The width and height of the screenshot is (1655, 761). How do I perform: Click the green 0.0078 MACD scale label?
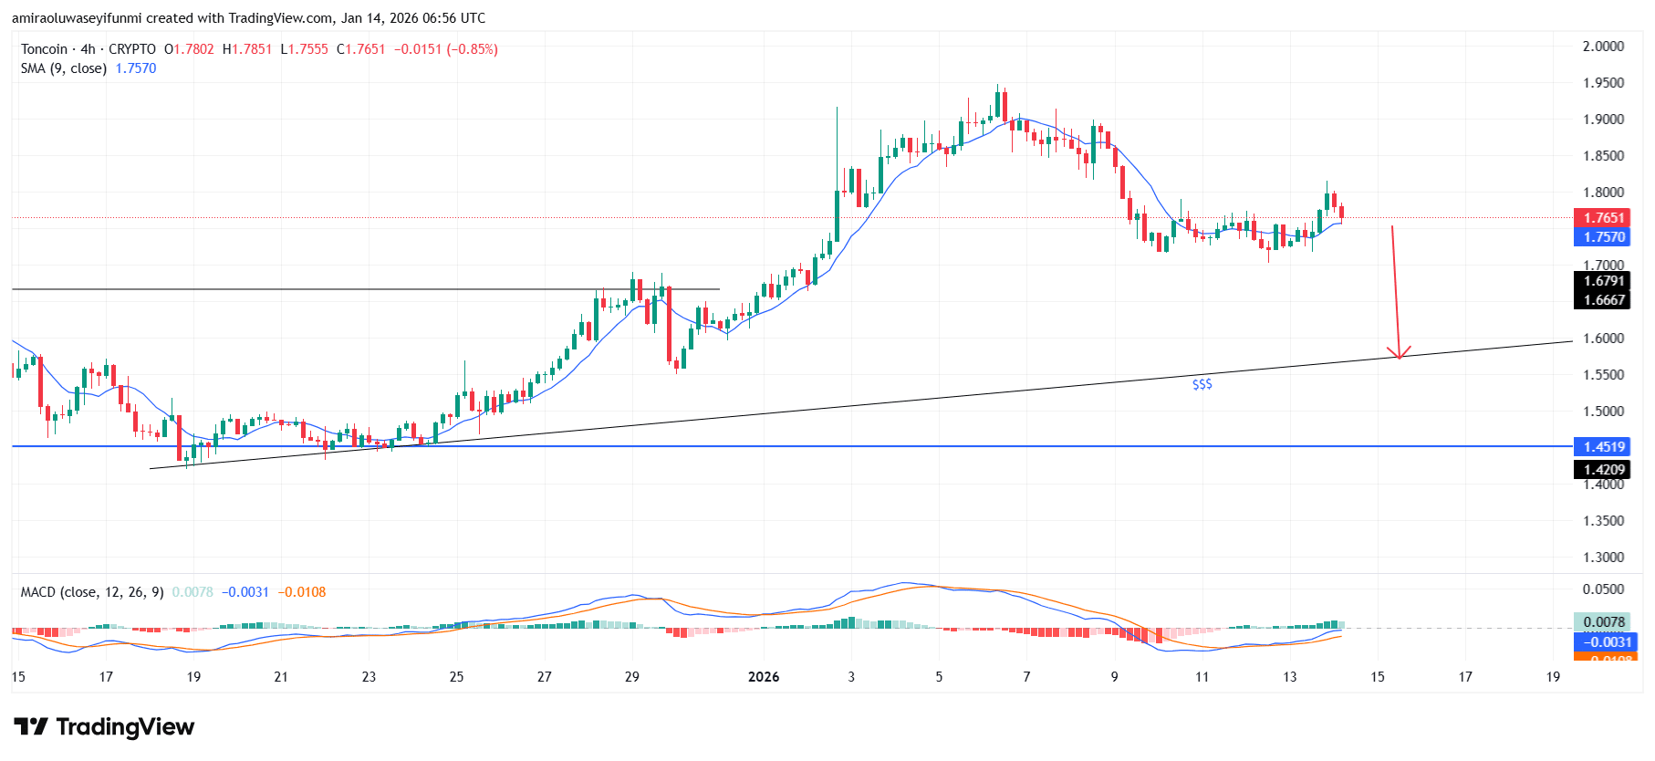coord(1604,622)
